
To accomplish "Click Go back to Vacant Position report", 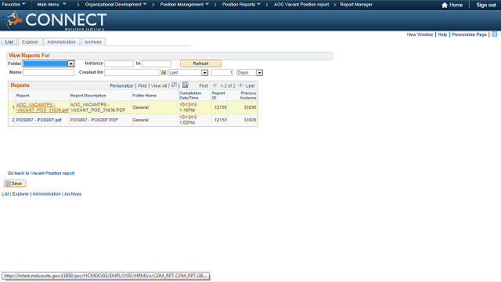I will (x=41, y=173).
